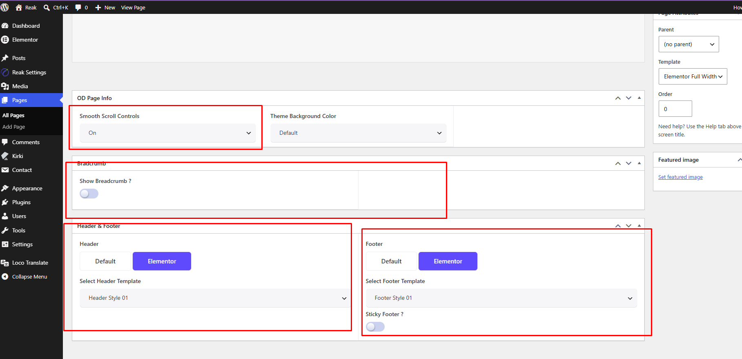
Task: Select Elementor button under Footer
Action: pos(448,261)
